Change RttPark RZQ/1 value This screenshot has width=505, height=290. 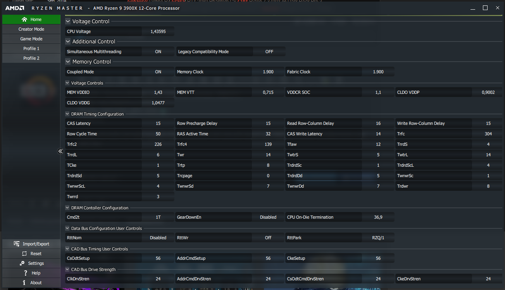[x=378, y=238]
